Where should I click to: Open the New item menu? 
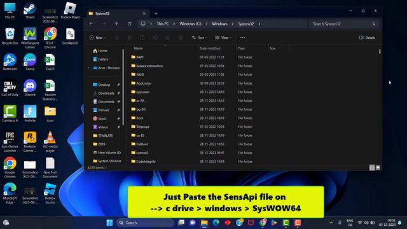click(97, 38)
